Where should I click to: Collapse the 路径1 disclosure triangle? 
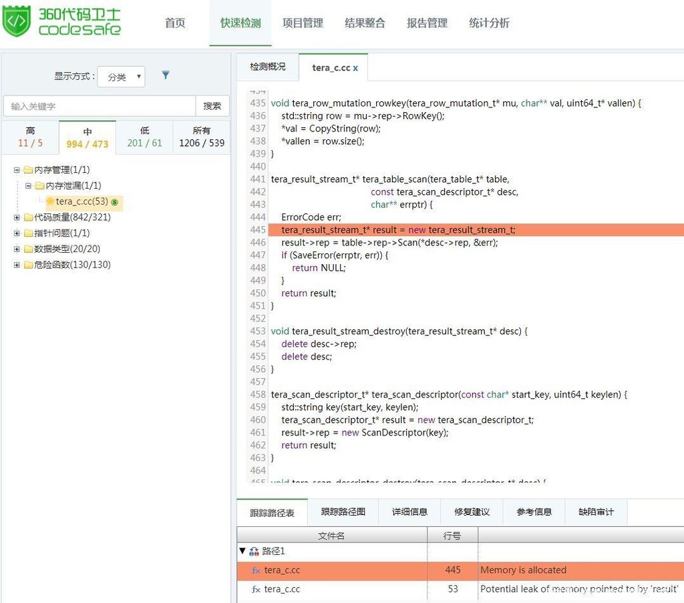pos(242,552)
